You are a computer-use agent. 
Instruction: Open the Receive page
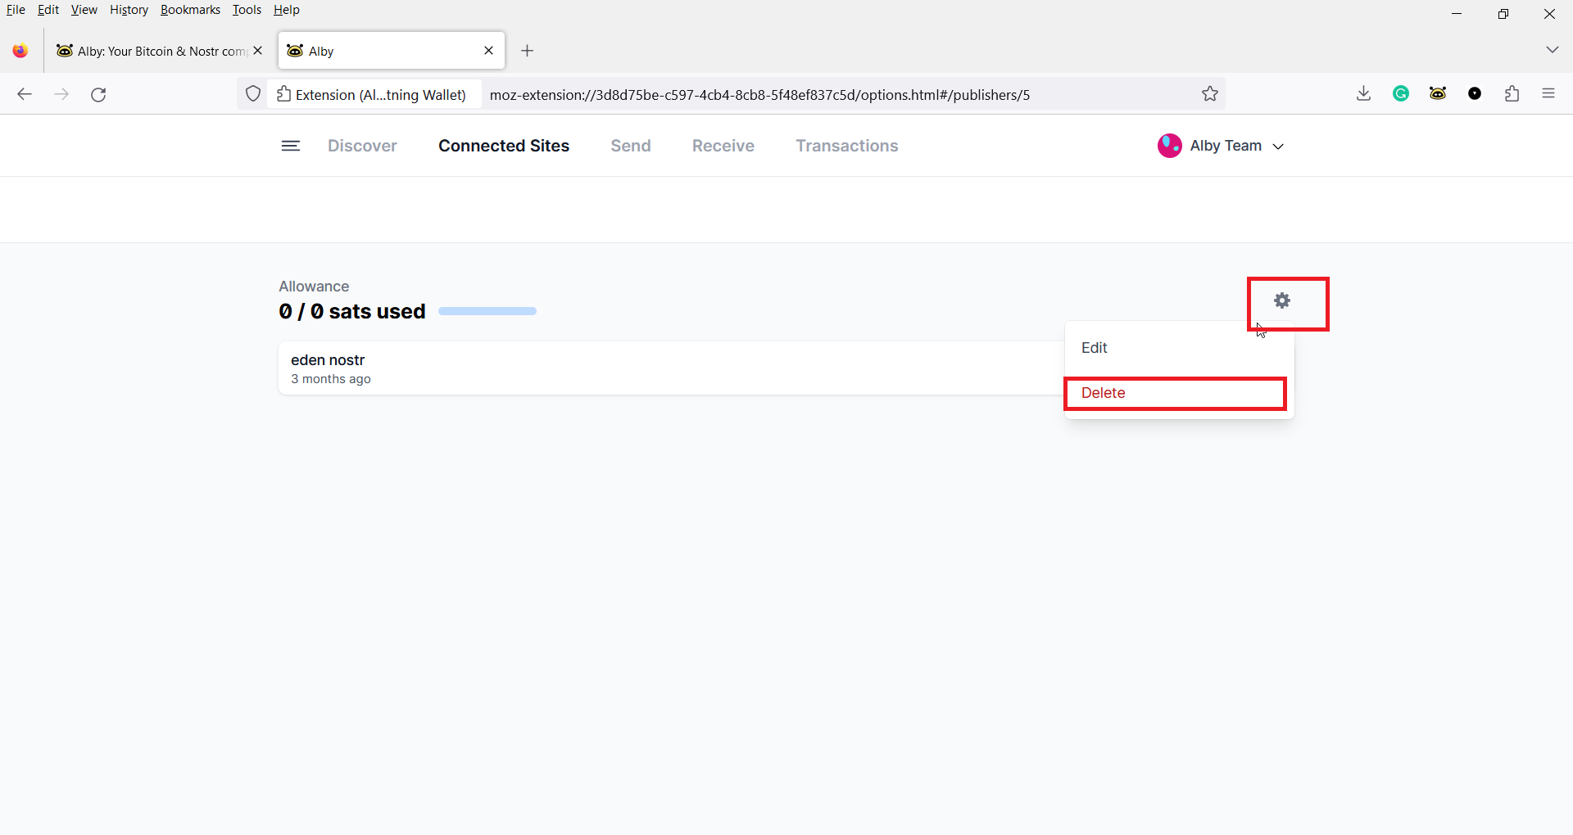click(723, 146)
